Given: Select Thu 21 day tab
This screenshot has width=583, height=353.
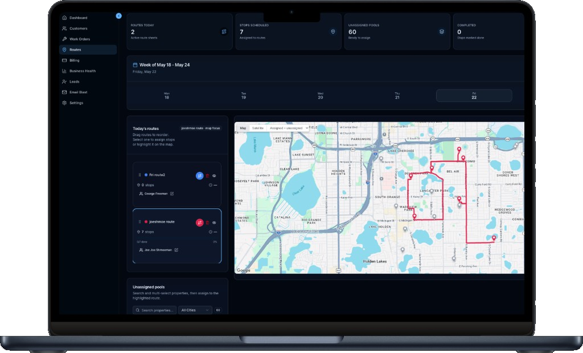Looking at the screenshot, I should 397,96.
